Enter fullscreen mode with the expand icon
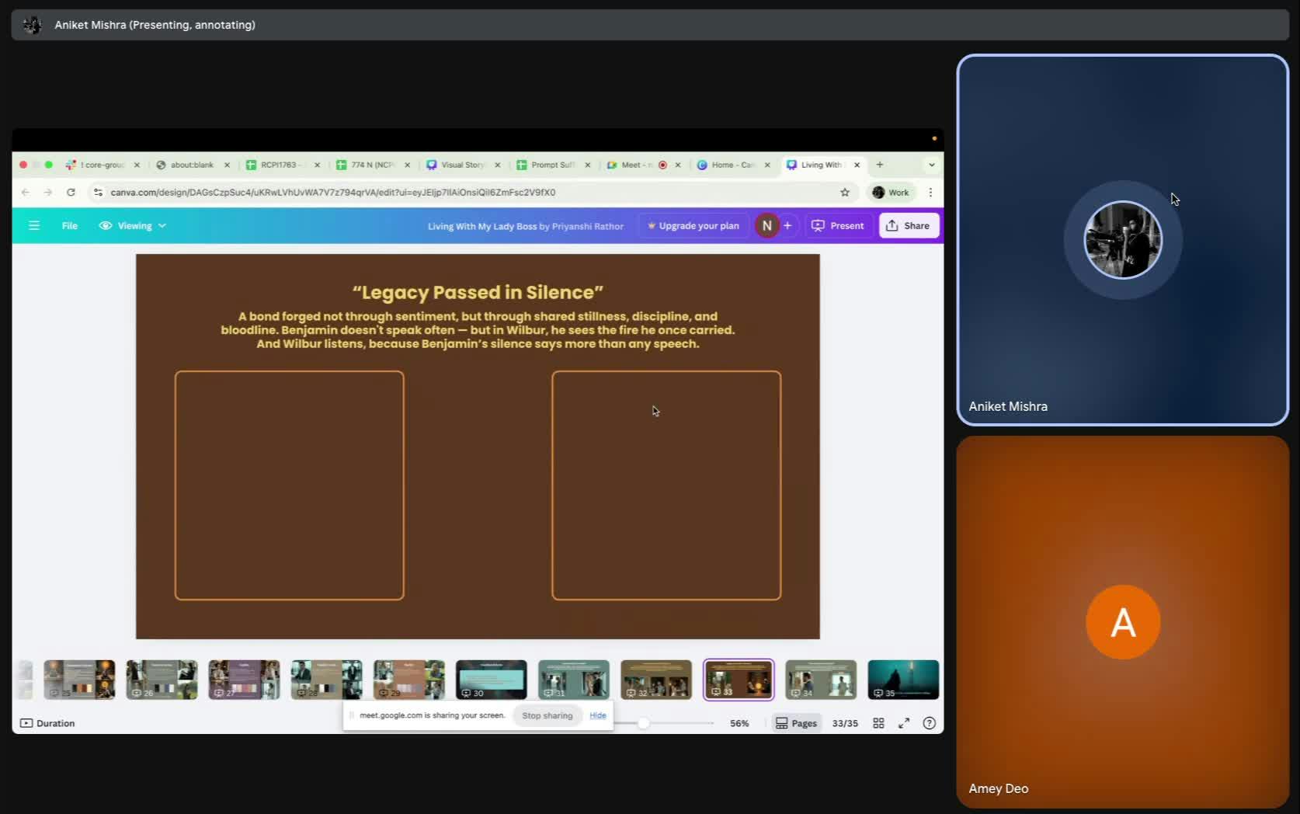 pyautogui.click(x=904, y=723)
